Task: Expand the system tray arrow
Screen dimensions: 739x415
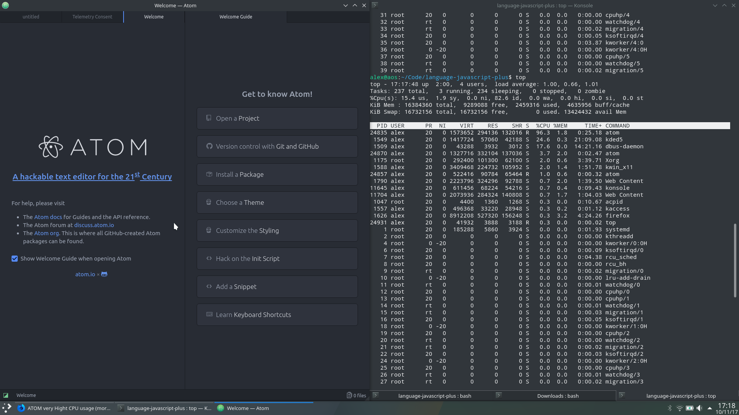Action: [x=709, y=408]
